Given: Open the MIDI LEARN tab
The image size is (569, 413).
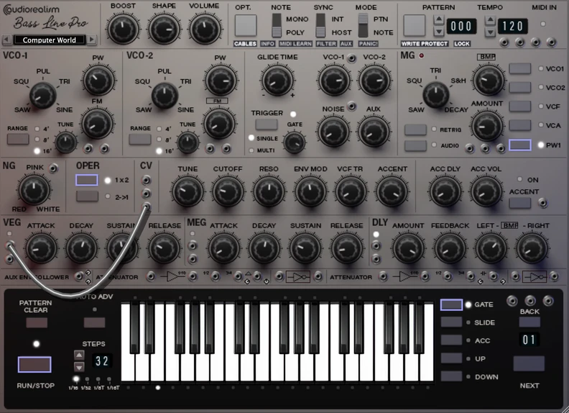Looking at the screenshot, I should point(295,44).
